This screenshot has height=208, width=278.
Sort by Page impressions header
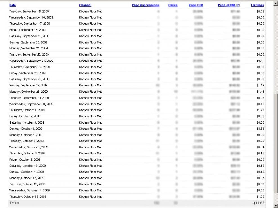tap(145, 5)
